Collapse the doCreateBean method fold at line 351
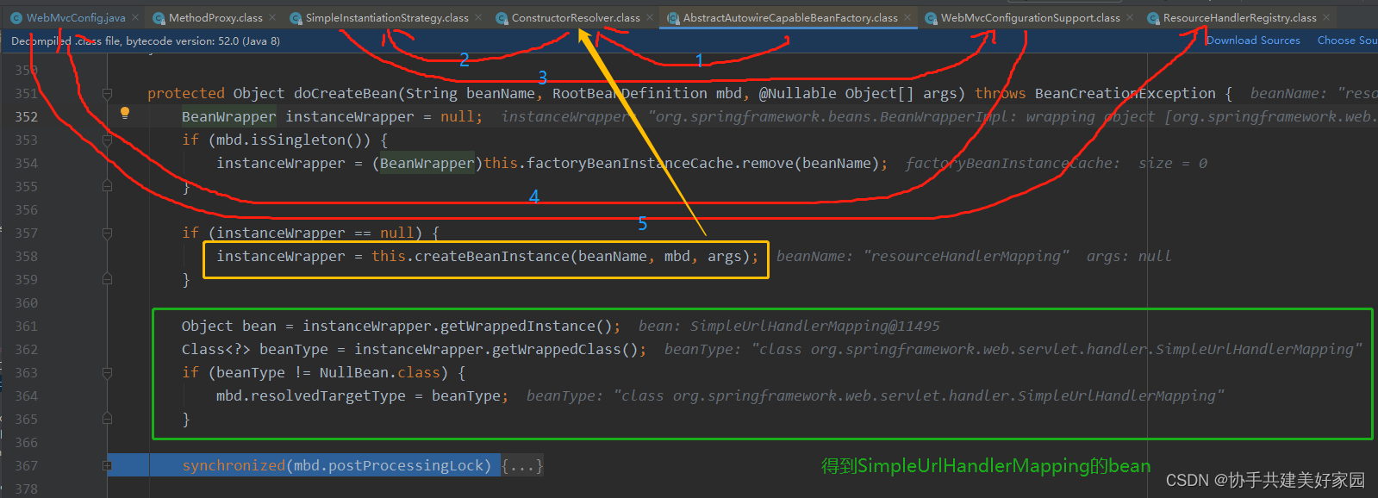This screenshot has height=498, width=1378. coord(107,93)
